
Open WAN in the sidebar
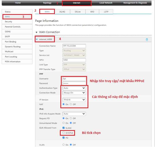tap(17, 17)
